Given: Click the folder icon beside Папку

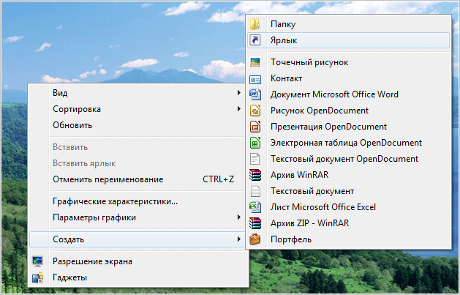Looking at the screenshot, I should pos(255,24).
